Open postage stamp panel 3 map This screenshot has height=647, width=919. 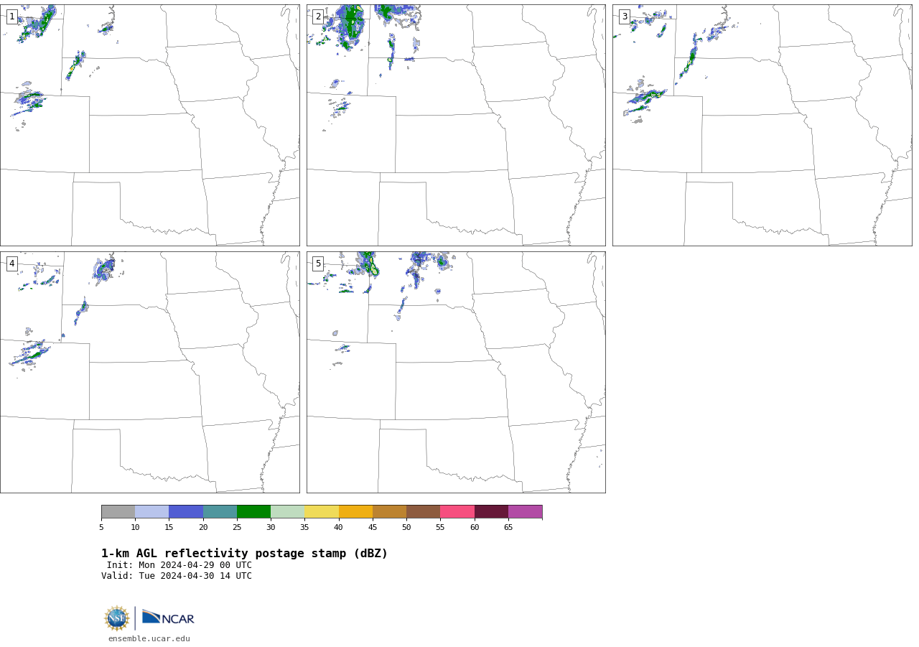click(762, 125)
